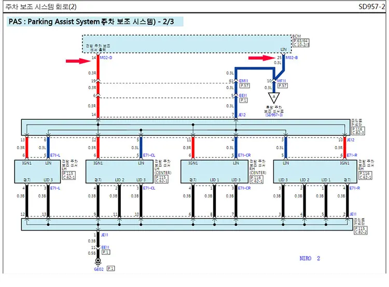
Task: Click the EM11 connector label
Action: (x=243, y=81)
